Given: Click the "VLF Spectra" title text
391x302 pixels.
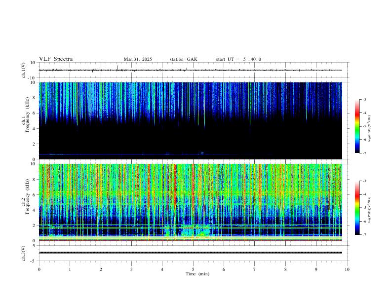Looking at the screenshot, I should click(x=56, y=59).
